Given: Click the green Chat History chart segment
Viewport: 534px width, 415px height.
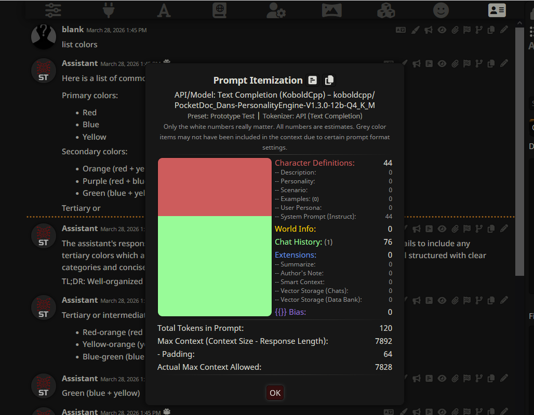Looking at the screenshot, I should tap(215, 266).
